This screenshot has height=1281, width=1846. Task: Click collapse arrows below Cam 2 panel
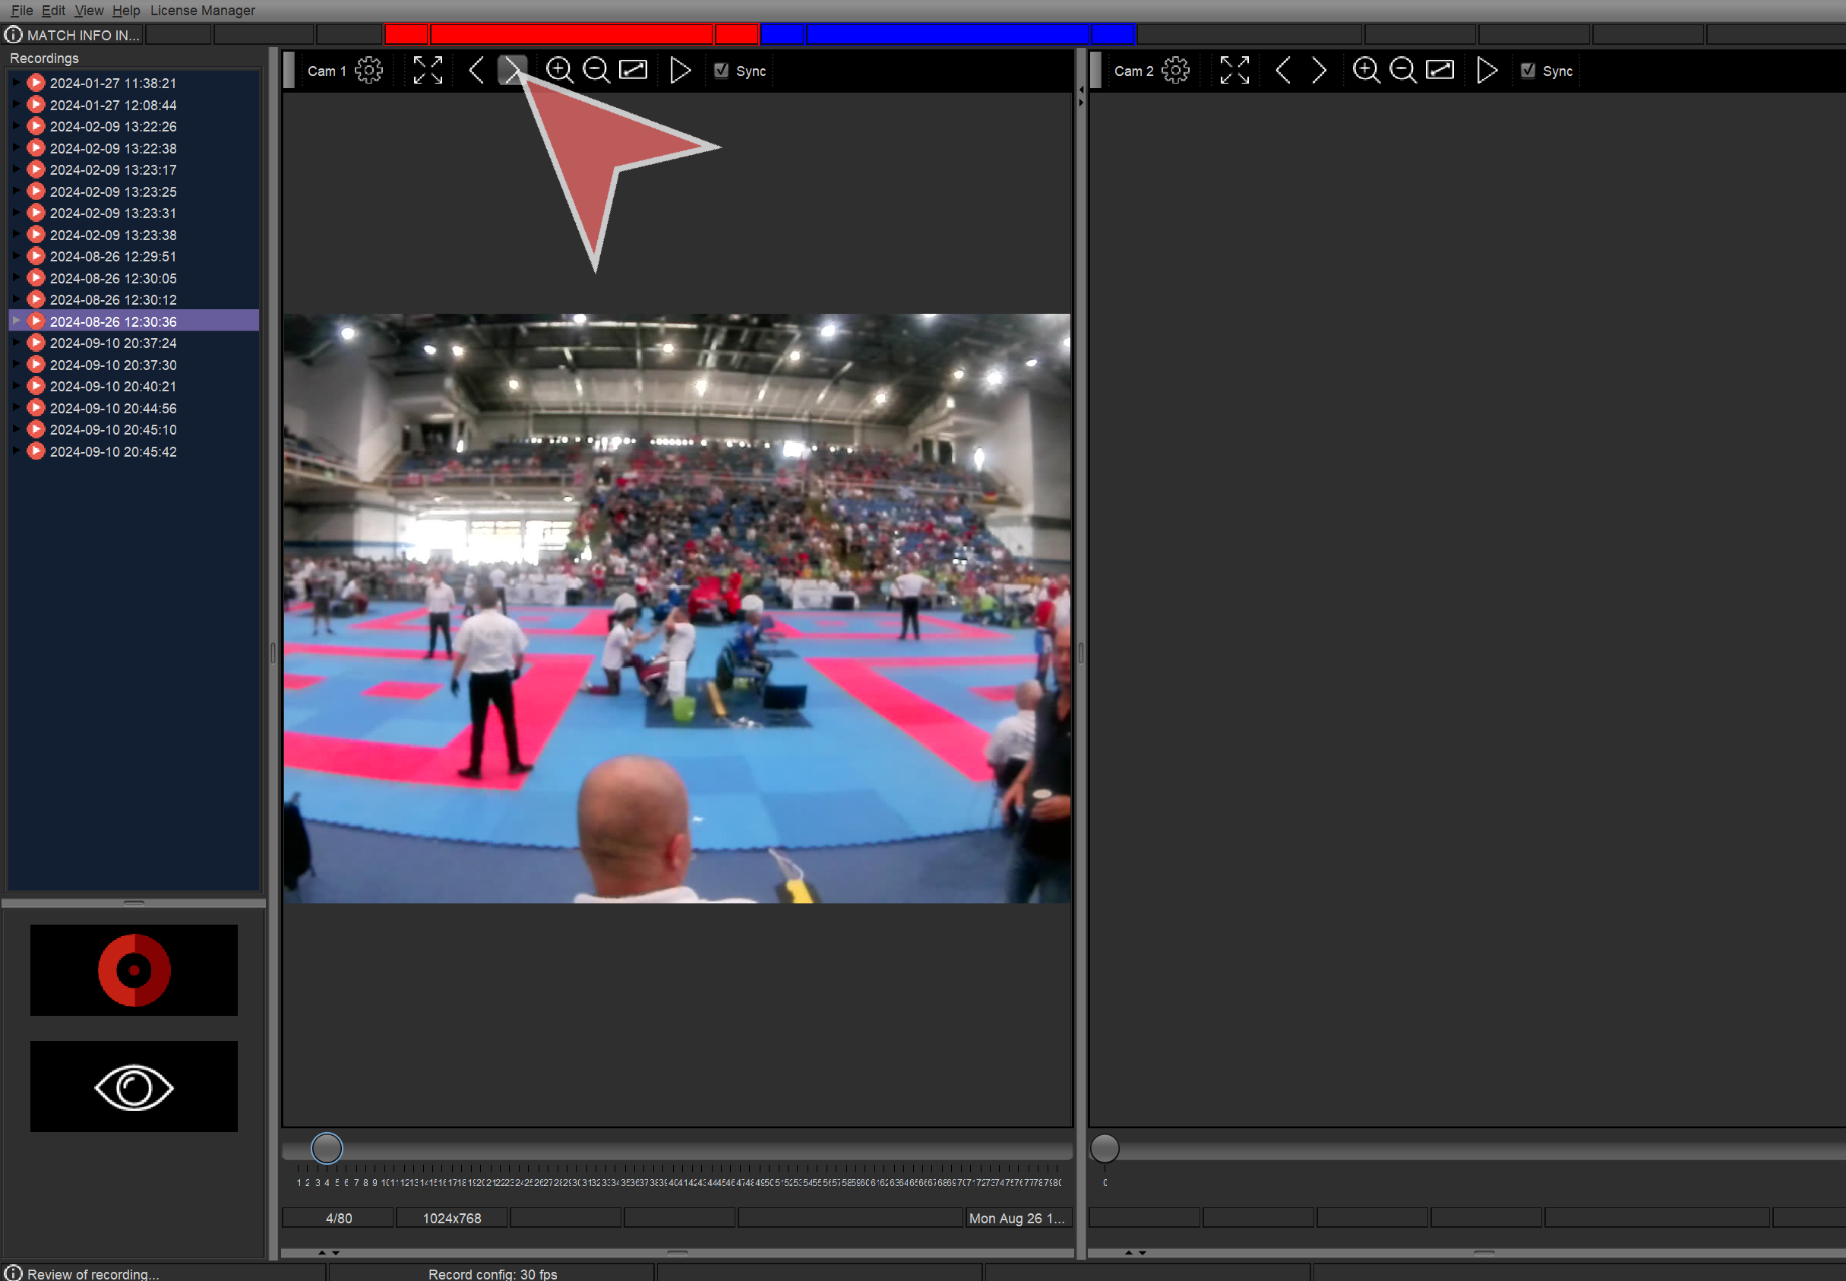pyautogui.click(x=1135, y=1253)
